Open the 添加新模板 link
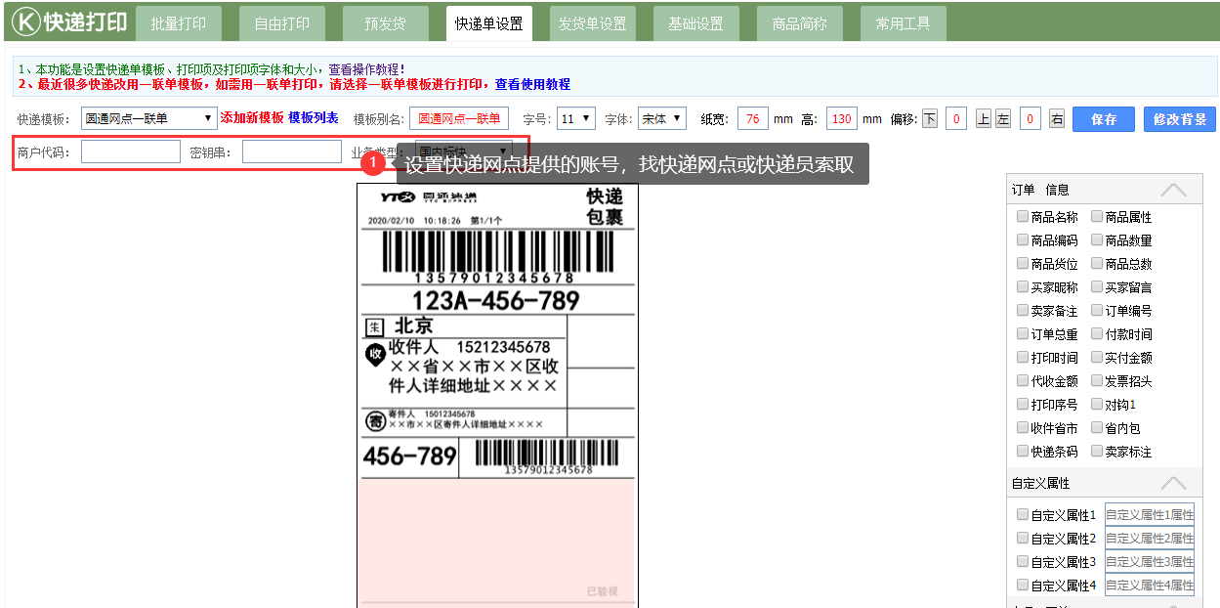 pos(252,118)
